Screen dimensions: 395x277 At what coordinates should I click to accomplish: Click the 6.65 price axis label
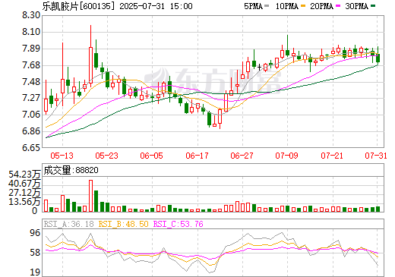coord(31,147)
